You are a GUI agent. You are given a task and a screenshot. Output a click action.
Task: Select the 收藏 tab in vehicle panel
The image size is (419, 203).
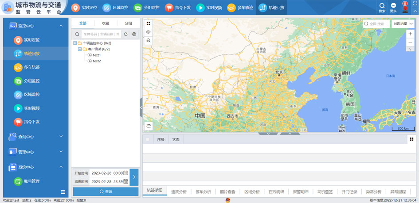pyautogui.click(x=106, y=23)
